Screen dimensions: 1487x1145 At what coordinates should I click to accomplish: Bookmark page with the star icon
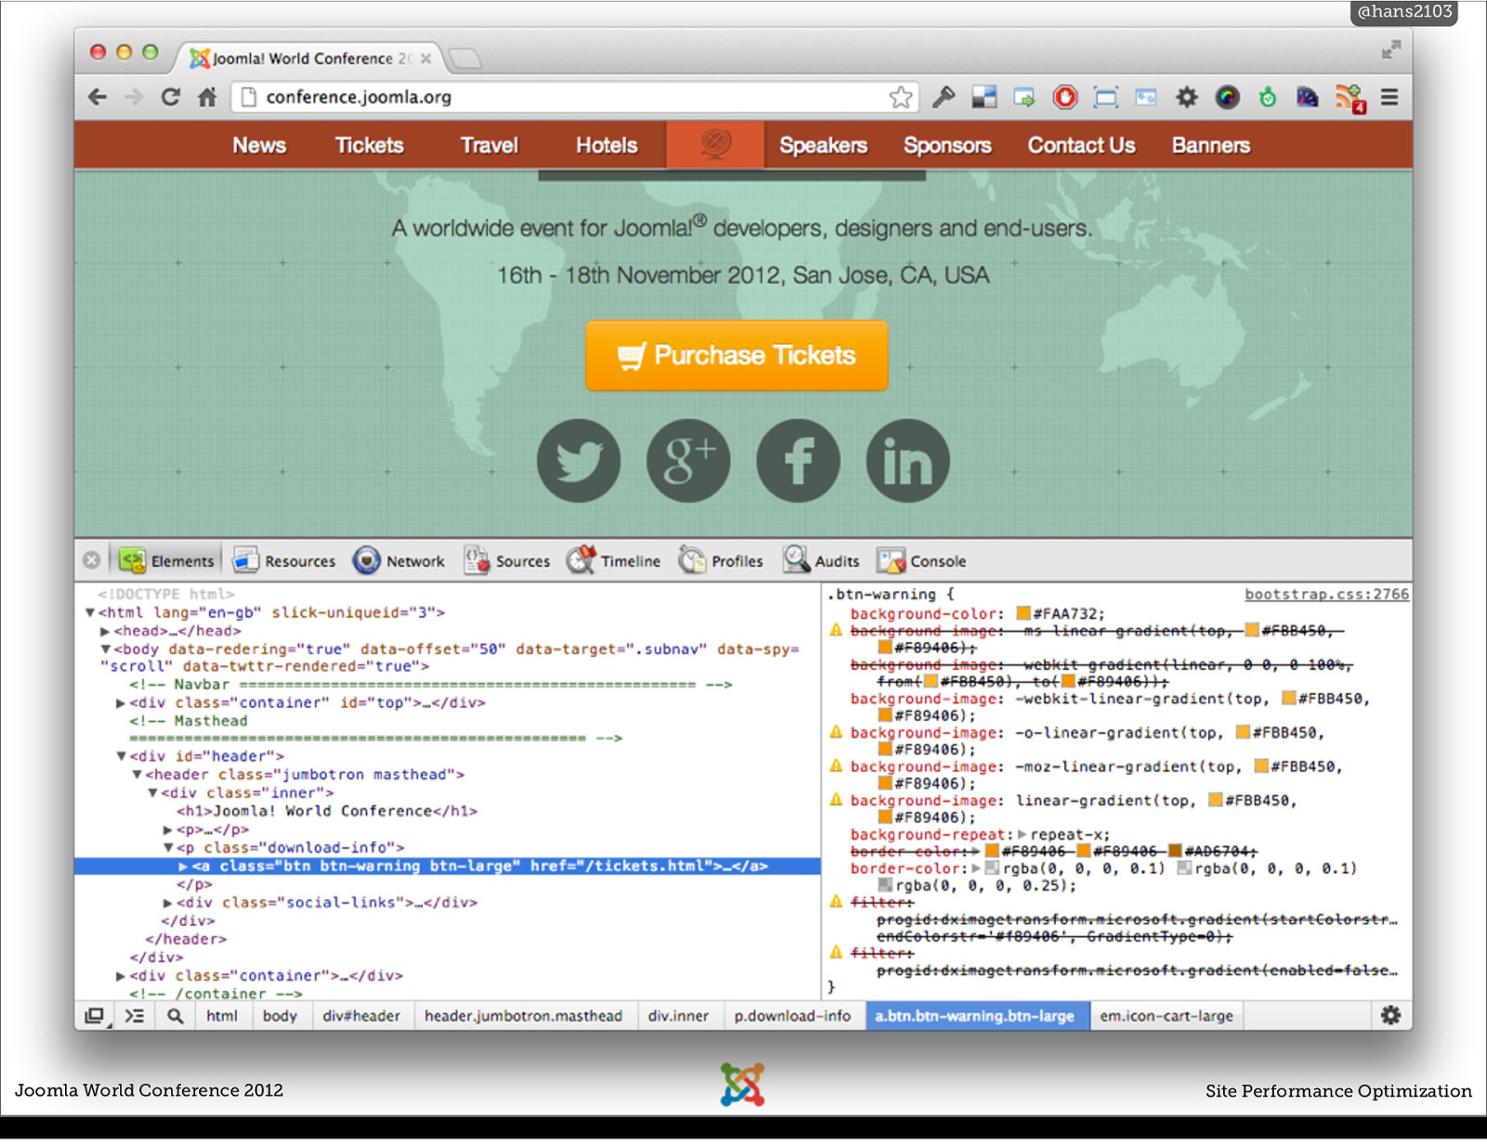point(901,97)
